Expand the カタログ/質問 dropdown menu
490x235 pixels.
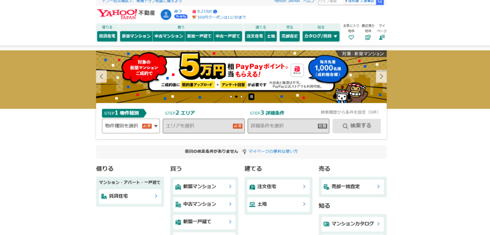click(321, 36)
